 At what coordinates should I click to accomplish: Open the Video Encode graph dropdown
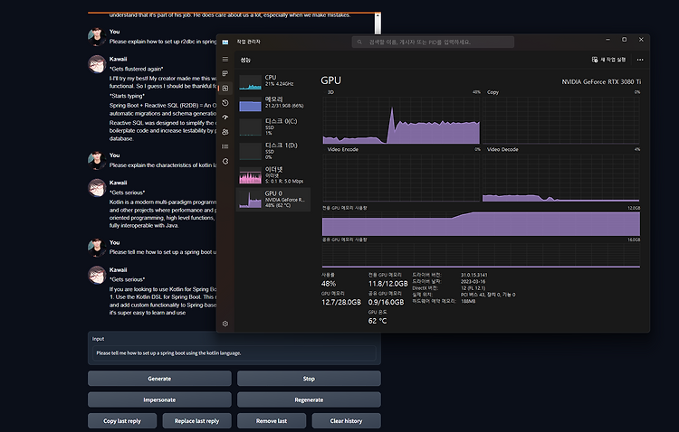tap(342, 150)
